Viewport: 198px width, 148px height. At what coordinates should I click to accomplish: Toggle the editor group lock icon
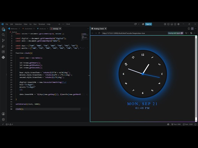click(x=192, y=29)
